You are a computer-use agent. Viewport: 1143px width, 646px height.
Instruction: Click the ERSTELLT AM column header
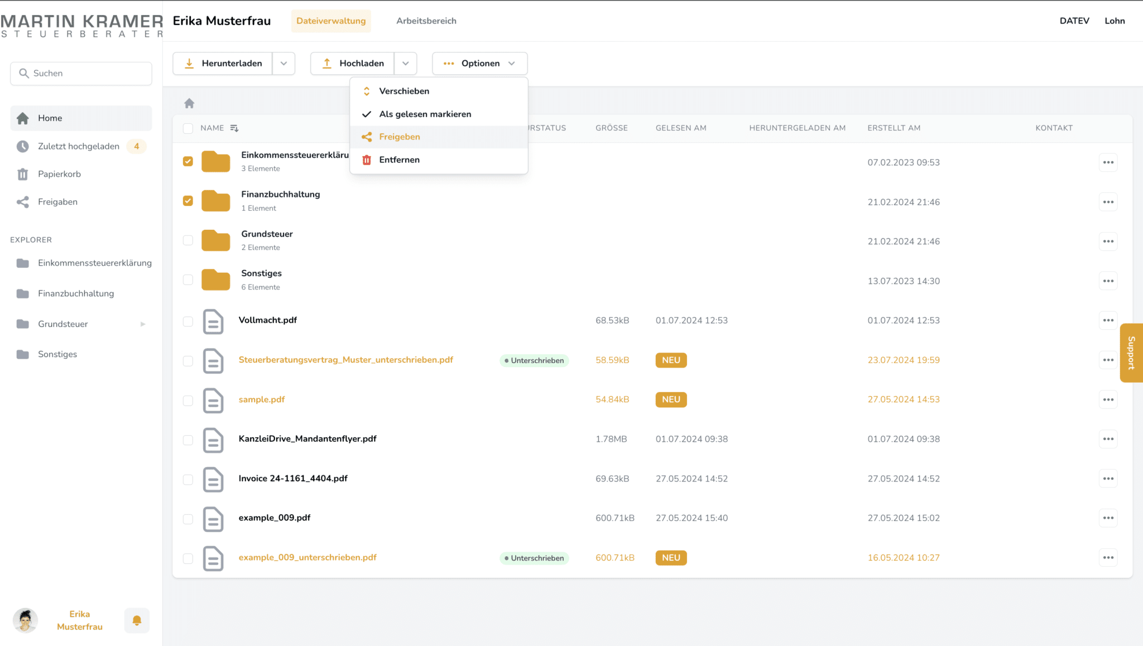pos(894,128)
